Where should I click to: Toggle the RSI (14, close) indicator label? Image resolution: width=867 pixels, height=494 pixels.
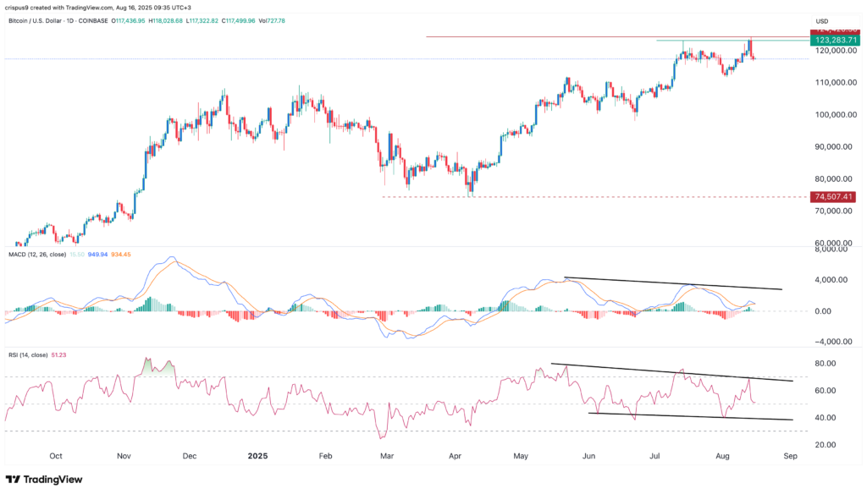tap(29, 354)
